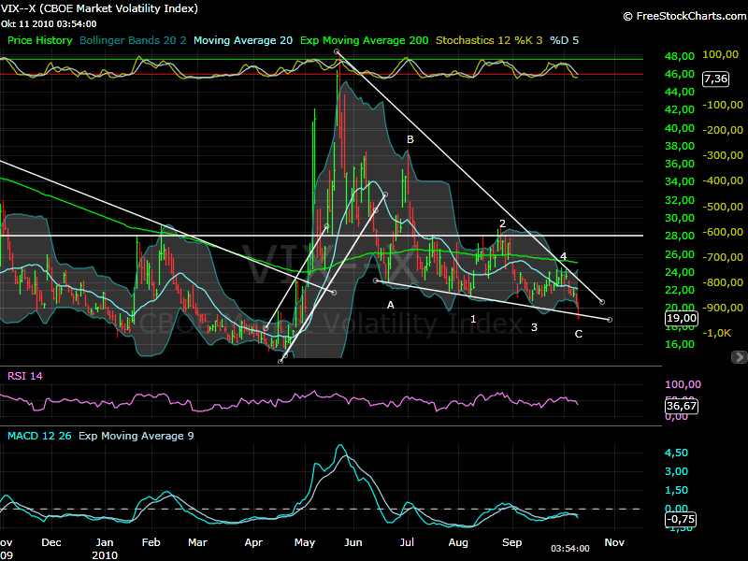This screenshot has width=748, height=561.
Task: Click the Stochastics 12 %K 3 label
Action: (x=489, y=40)
